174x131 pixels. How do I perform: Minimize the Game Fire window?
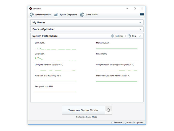click(127, 9)
